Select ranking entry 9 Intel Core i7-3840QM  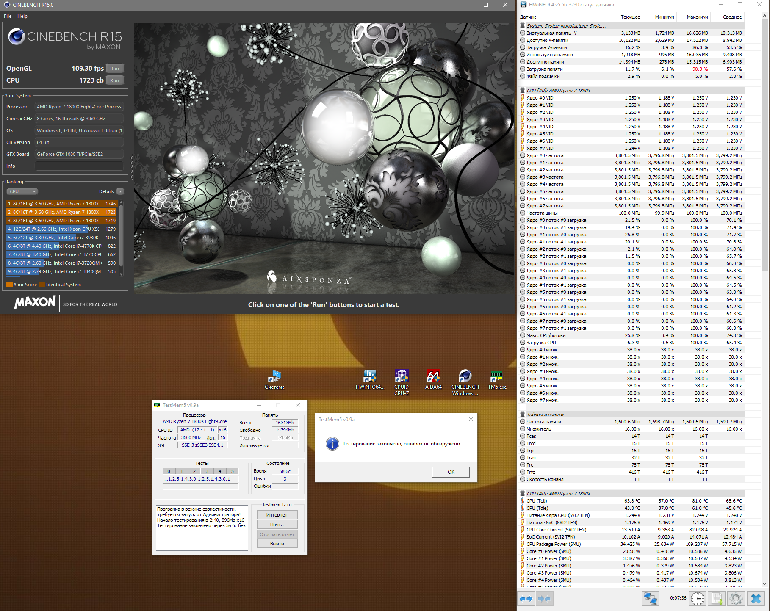(x=62, y=271)
